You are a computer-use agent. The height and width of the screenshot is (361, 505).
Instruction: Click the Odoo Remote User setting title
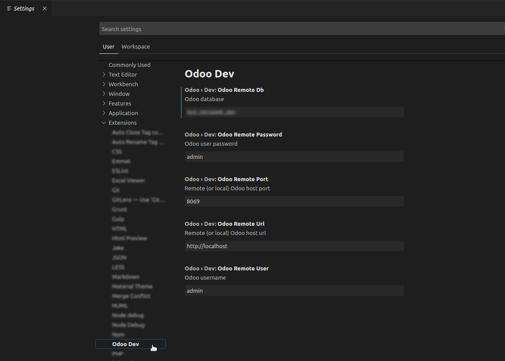226,269
